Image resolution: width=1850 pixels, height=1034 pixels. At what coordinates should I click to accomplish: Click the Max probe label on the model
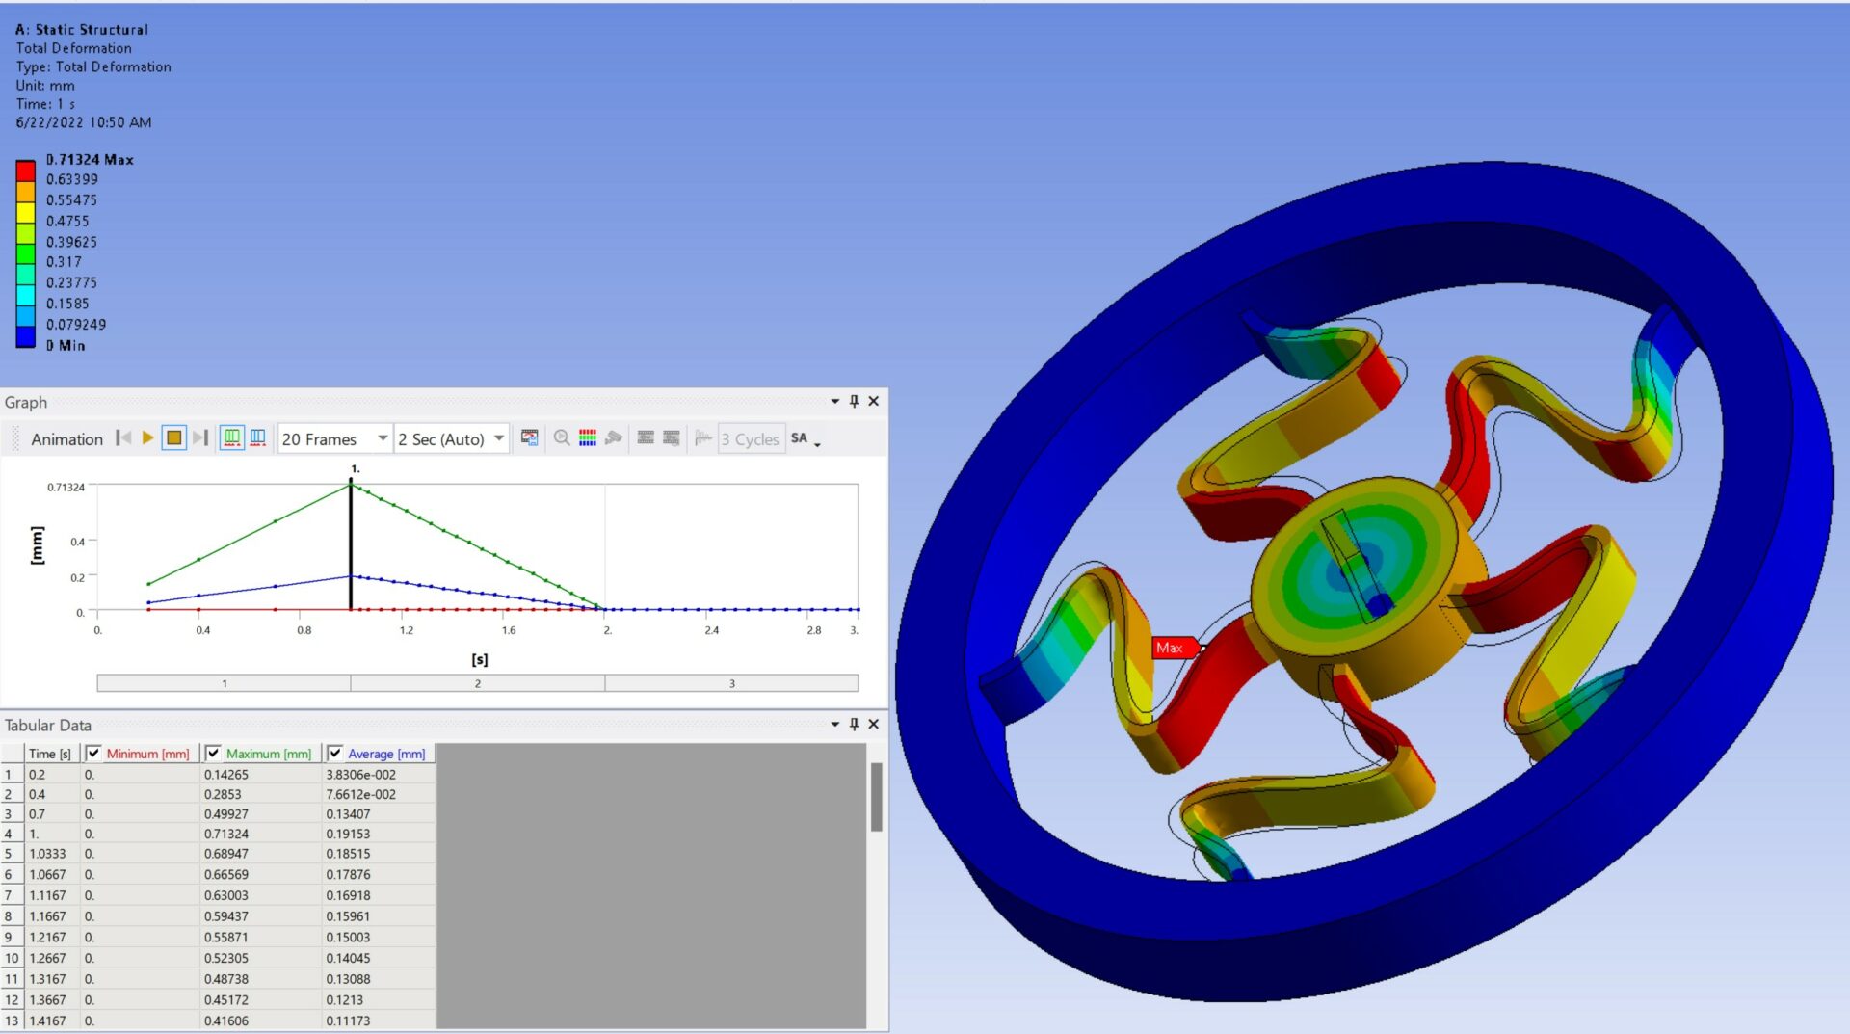1172,648
